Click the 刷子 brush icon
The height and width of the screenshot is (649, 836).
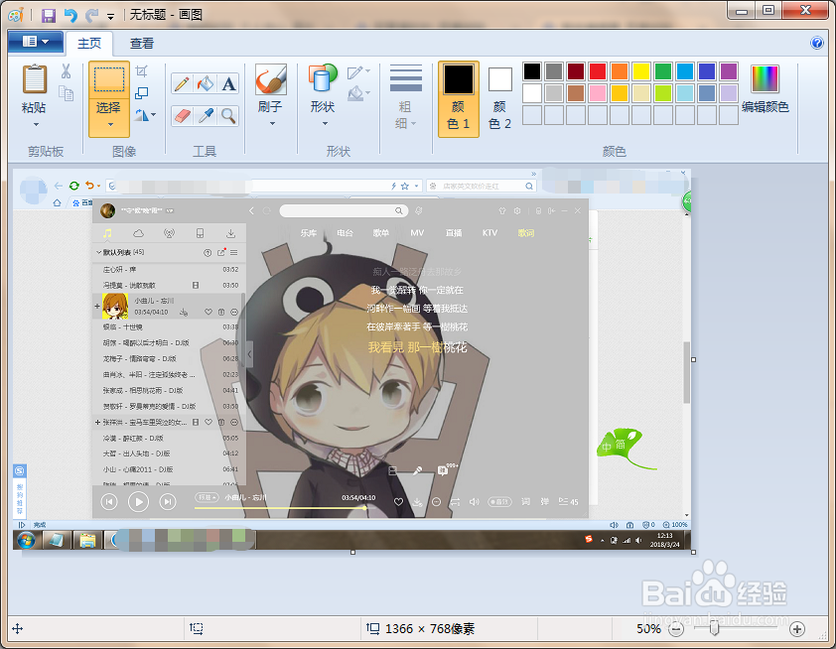271,79
